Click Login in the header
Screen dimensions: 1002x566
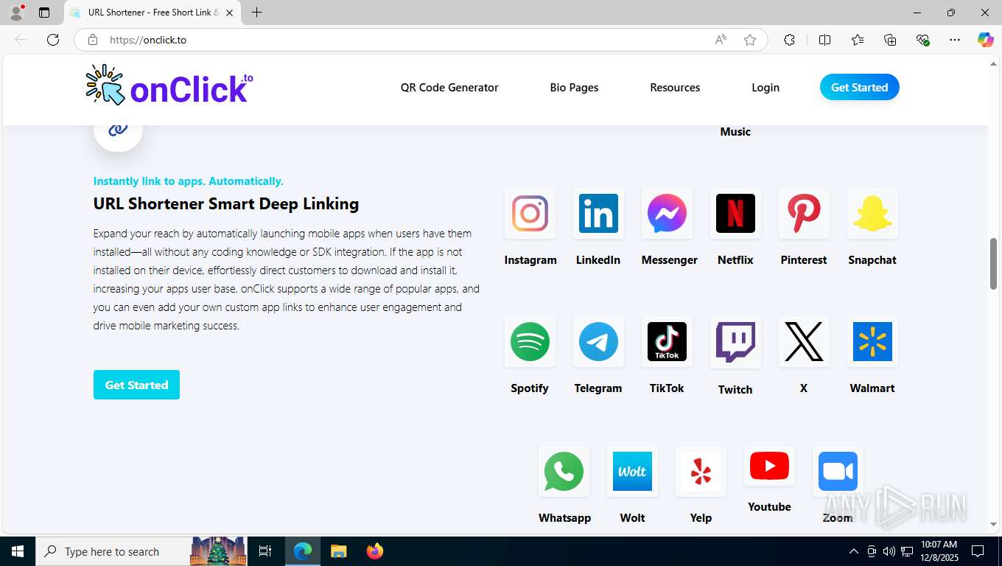tap(765, 87)
